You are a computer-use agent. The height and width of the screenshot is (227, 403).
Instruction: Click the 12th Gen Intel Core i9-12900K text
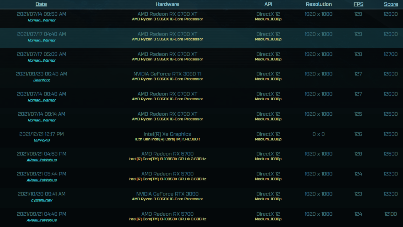(167, 139)
